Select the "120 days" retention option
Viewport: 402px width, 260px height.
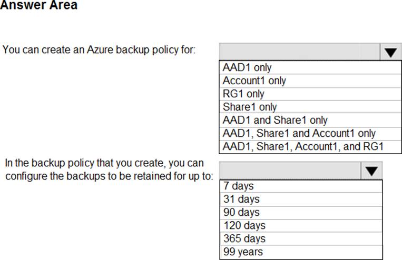[301, 225]
